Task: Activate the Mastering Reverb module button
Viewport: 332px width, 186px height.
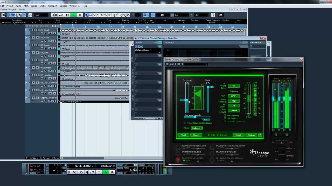Action: coord(178,154)
